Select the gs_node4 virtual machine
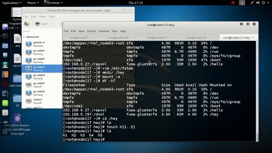Viewport: 272px width, 153px height. [42, 76]
